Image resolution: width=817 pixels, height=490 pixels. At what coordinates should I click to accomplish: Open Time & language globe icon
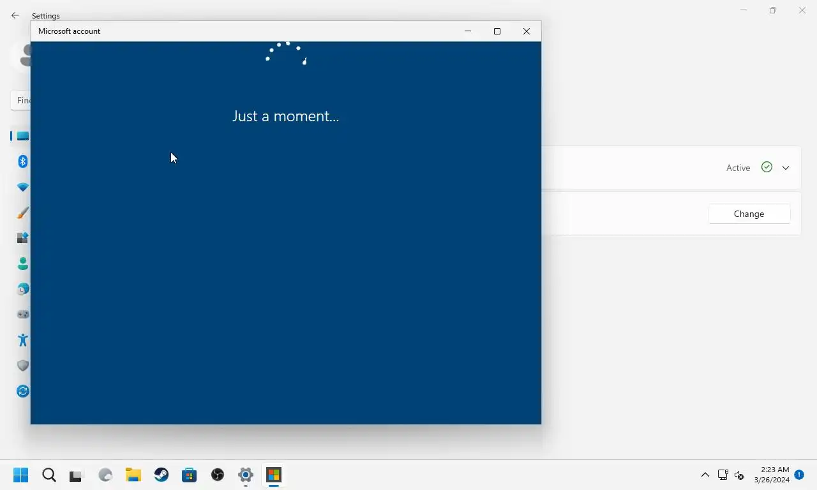23,289
